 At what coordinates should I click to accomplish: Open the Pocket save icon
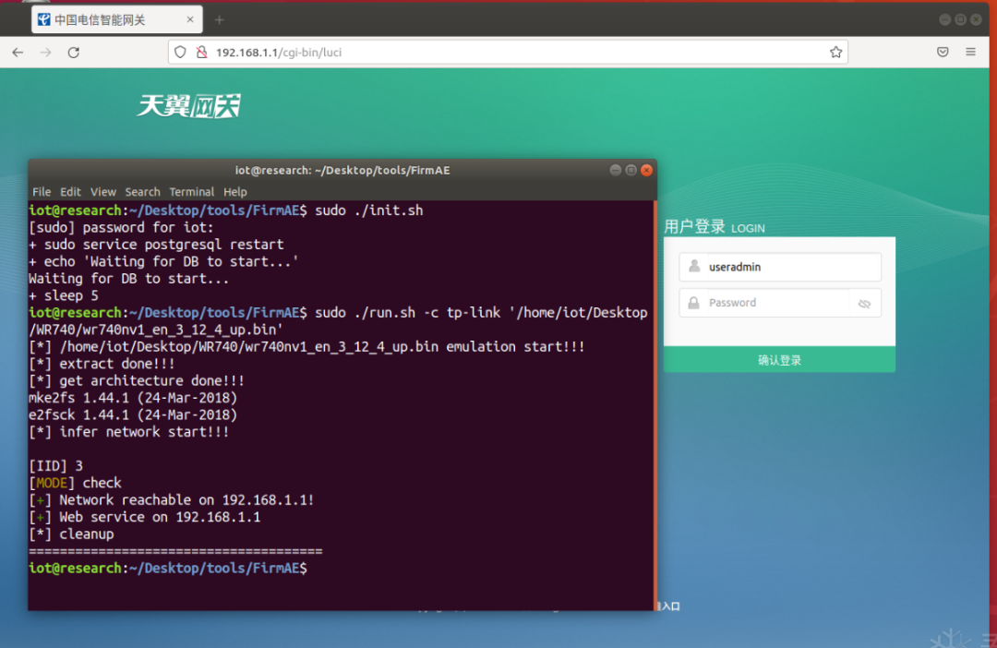(943, 52)
